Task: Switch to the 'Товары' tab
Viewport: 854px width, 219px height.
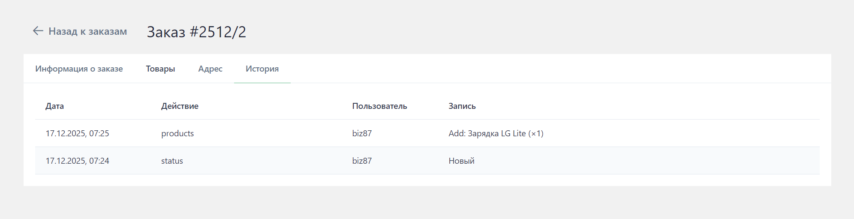Action: (160, 69)
